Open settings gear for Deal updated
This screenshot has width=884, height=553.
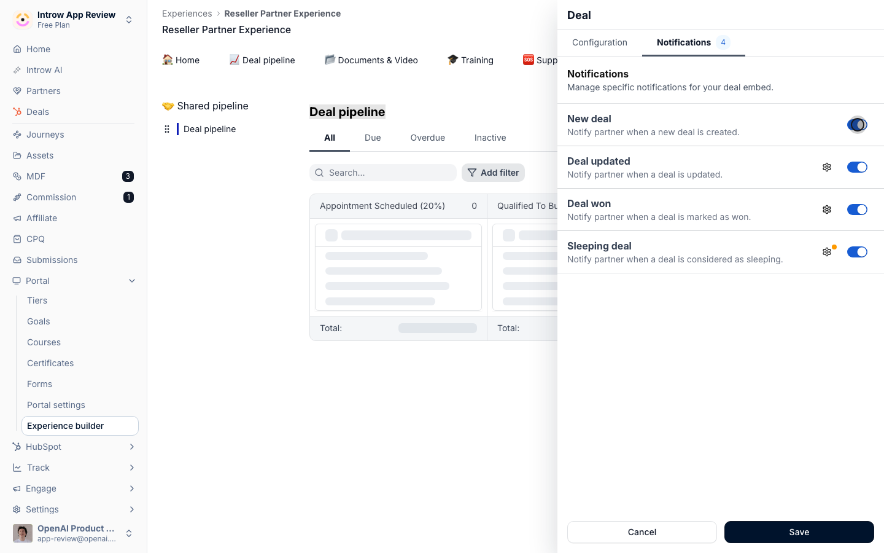pos(827,167)
